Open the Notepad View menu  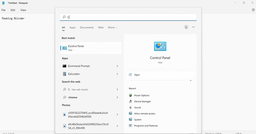point(23,10)
